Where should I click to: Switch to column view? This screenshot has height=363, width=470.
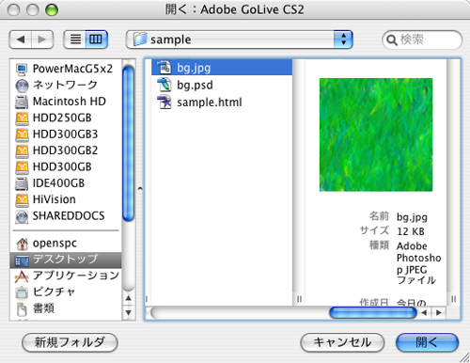coord(96,39)
